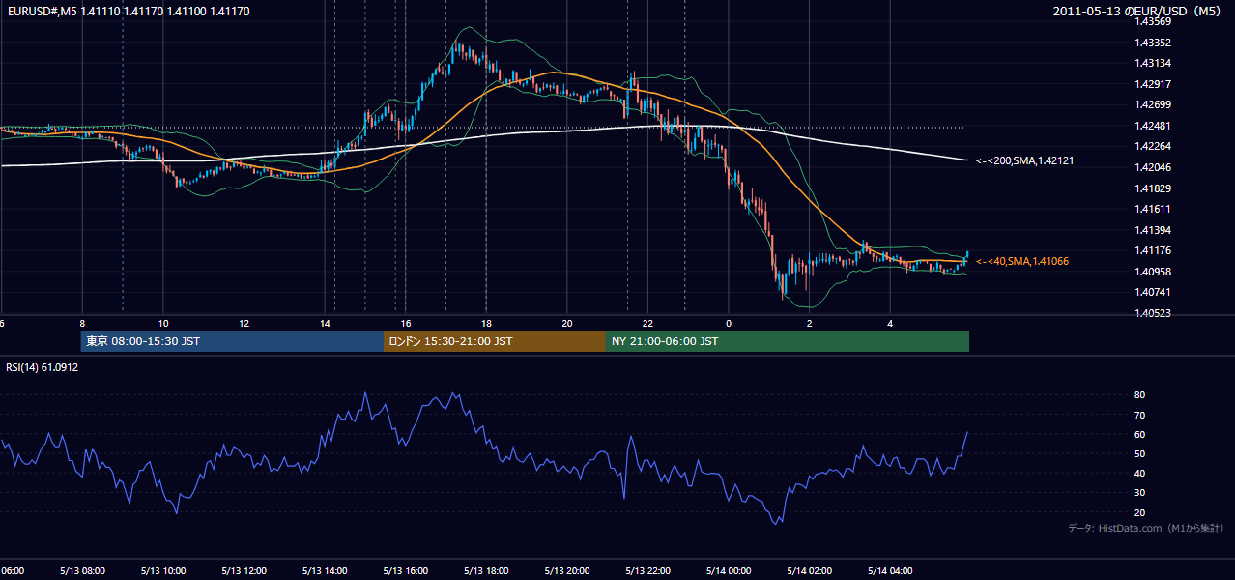Click the price axis value 1.42699
This screenshot has height=580, width=1235.
click(1153, 104)
